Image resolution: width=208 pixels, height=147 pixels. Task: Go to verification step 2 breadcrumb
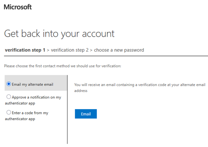(70, 50)
